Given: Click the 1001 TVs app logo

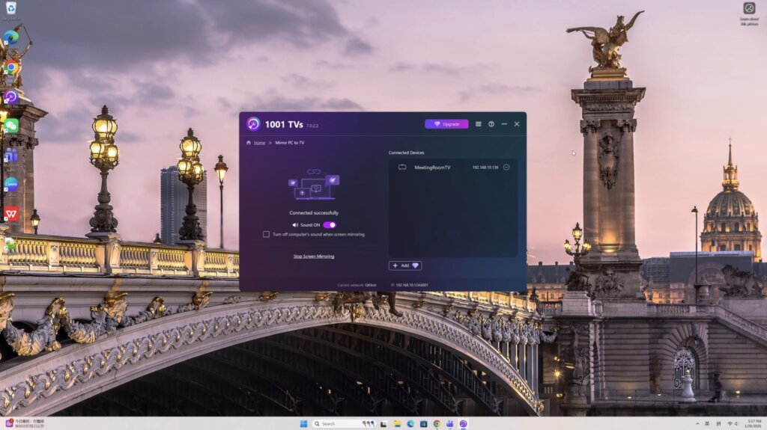Looking at the screenshot, I should (254, 124).
